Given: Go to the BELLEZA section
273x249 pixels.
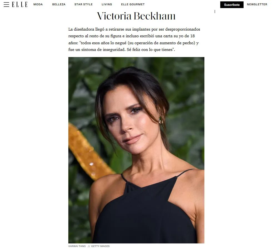Looking at the screenshot, I should coord(59,4).
